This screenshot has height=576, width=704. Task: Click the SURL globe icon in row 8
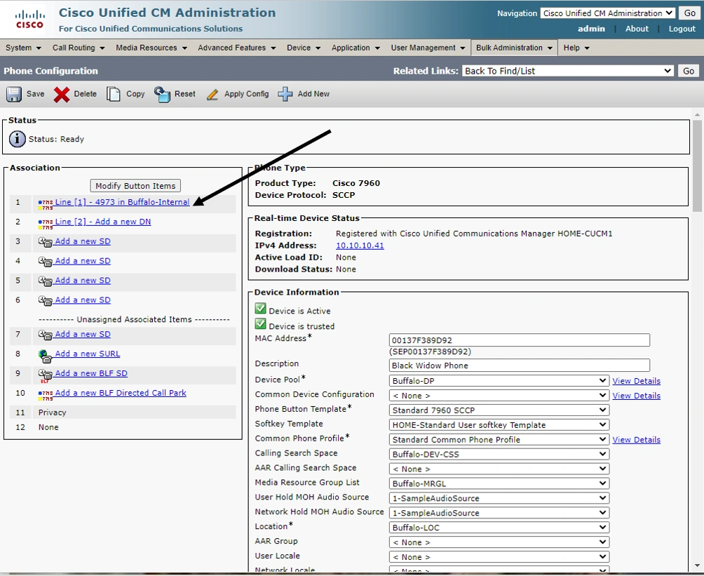tap(46, 356)
